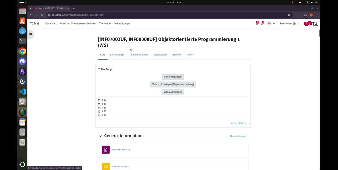
Task: Open Studierenden-Kalender in the navigation
Action: point(83,23)
